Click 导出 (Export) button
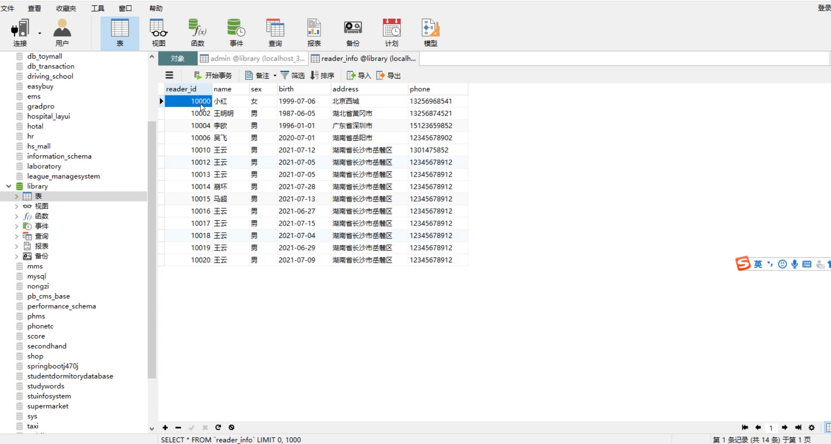Image resolution: width=831 pixels, height=444 pixels. click(388, 75)
